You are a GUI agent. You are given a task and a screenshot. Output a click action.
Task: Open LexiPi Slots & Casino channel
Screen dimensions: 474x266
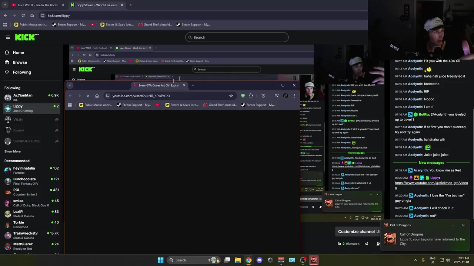pyautogui.click(x=32, y=214)
